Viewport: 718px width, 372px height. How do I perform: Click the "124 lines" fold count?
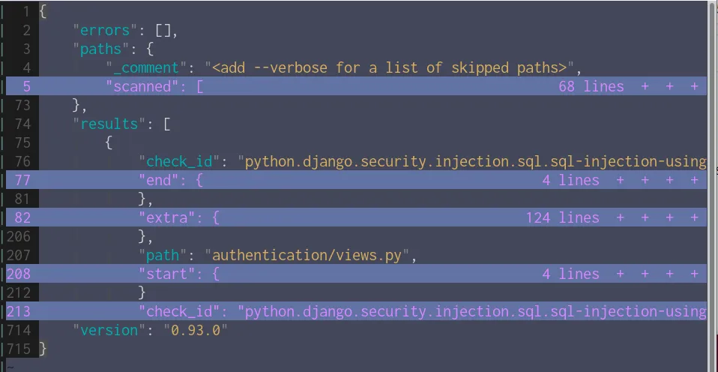pyautogui.click(x=562, y=217)
